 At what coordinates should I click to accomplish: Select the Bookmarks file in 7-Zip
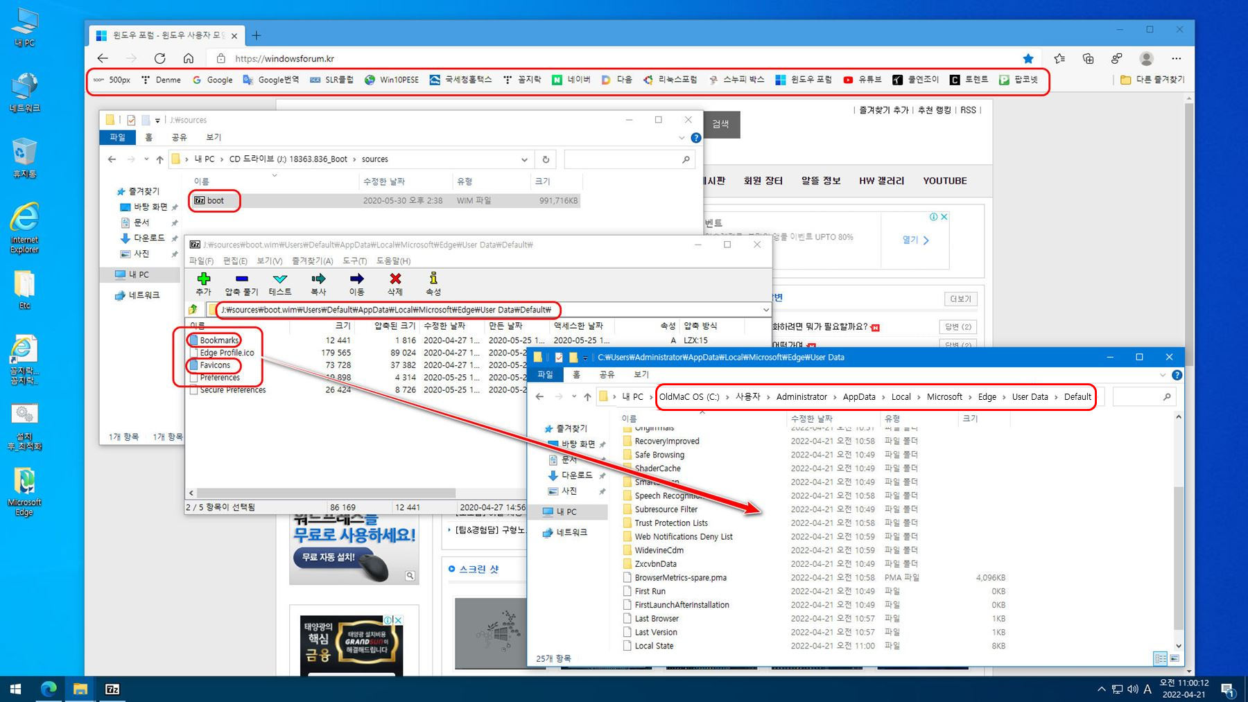click(219, 340)
